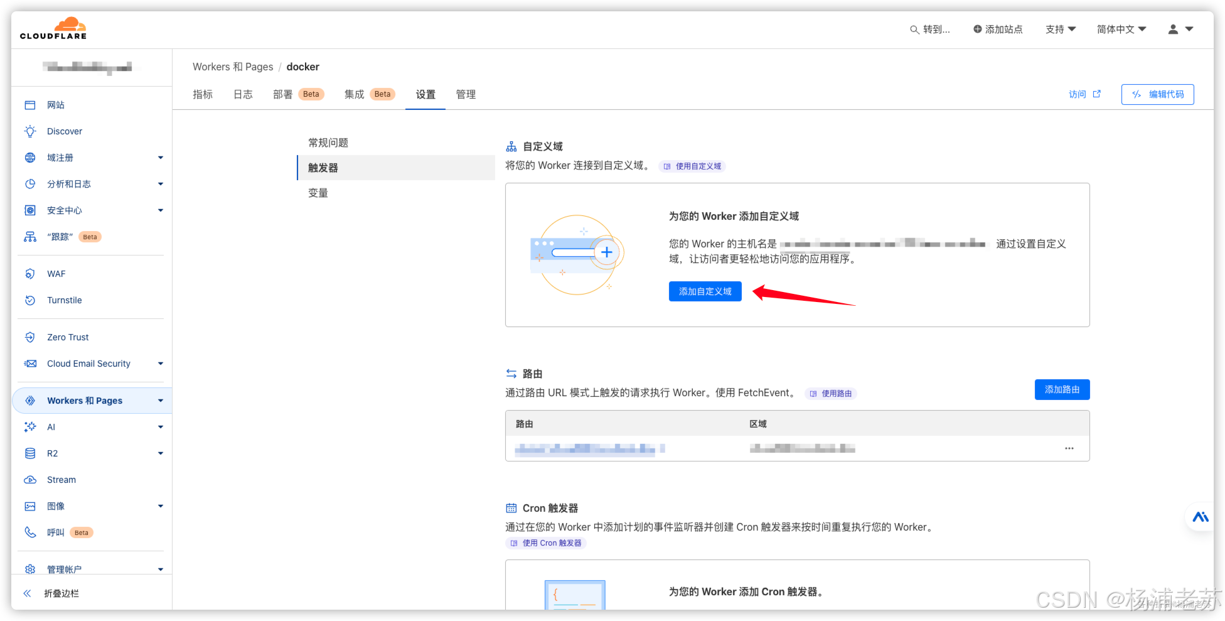
Task: Expand the 域注册 submenu arrow
Action: click(x=161, y=158)
